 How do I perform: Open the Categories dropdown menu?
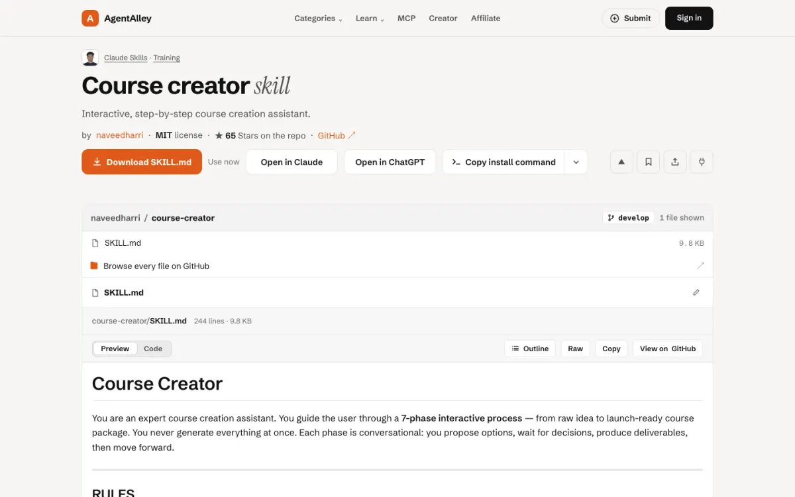click(x=318, y=19)
